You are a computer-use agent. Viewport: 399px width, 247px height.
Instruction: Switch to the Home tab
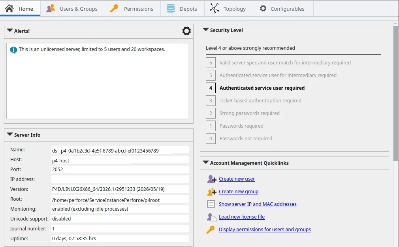20,8
